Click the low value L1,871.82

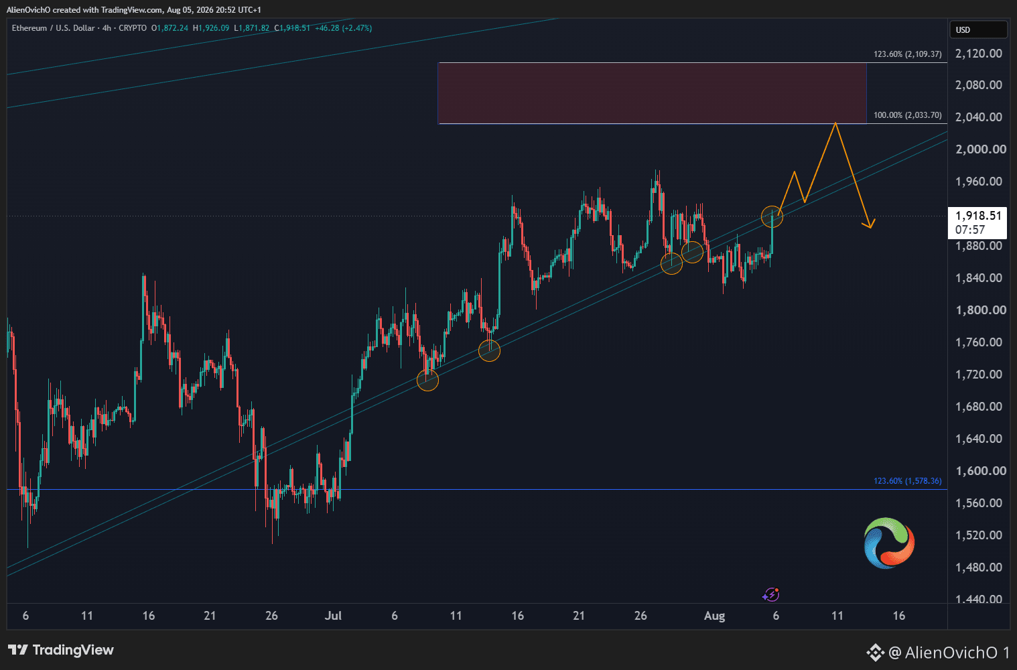tap(252, 28)
